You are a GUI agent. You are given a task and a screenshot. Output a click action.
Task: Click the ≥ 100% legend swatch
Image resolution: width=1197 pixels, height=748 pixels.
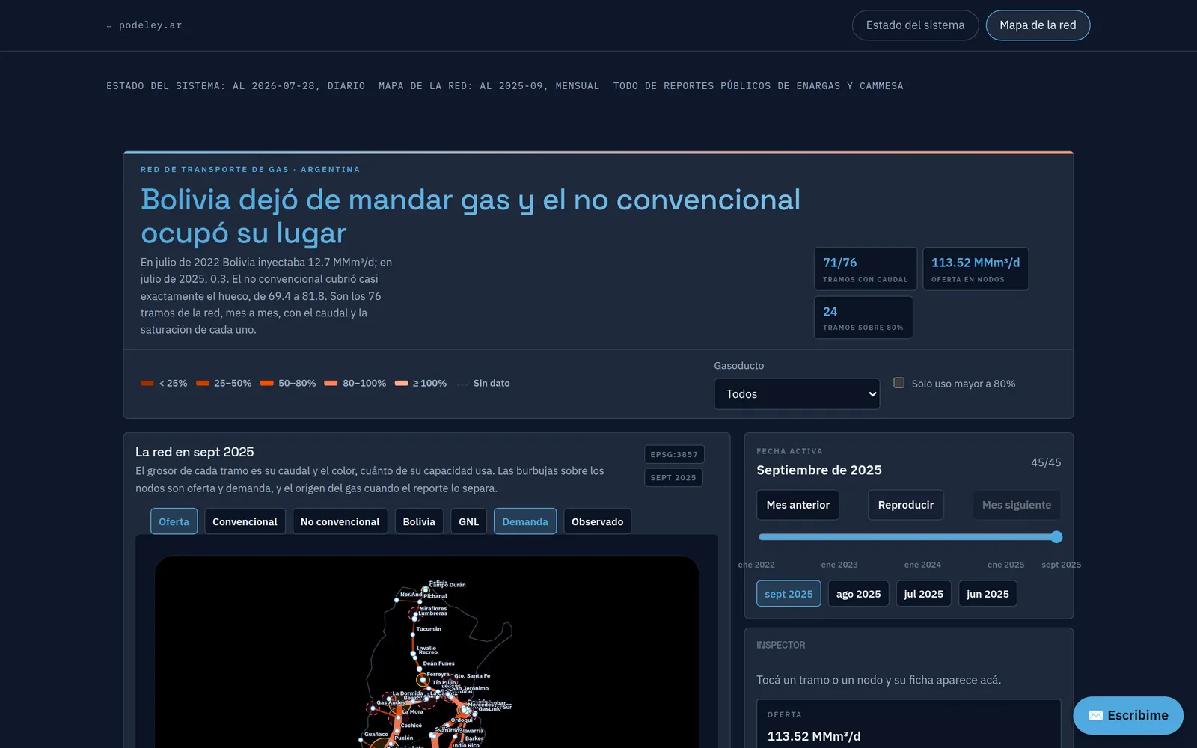point(402,383)
